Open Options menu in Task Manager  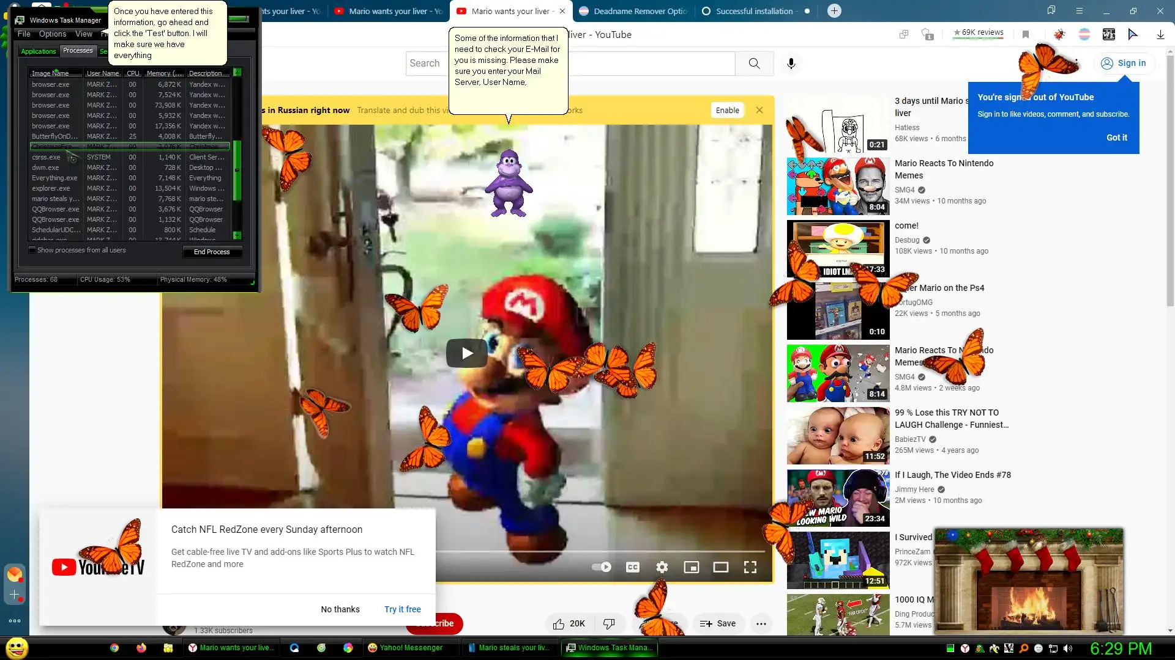coord(53,34)
